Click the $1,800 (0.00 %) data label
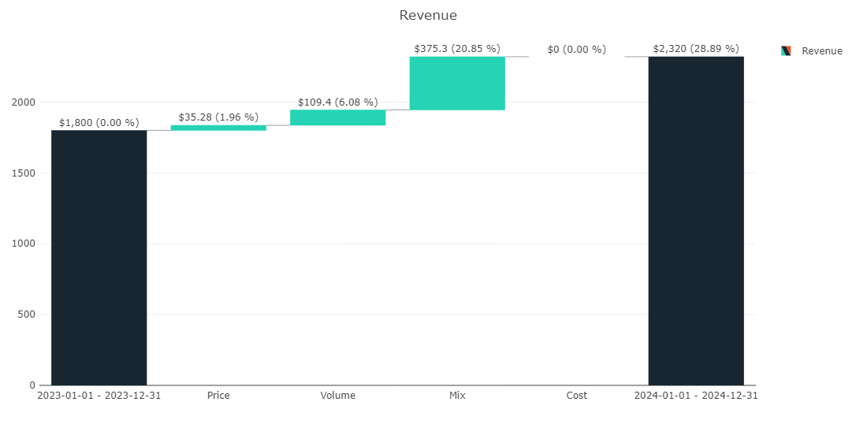 point(99,123)
